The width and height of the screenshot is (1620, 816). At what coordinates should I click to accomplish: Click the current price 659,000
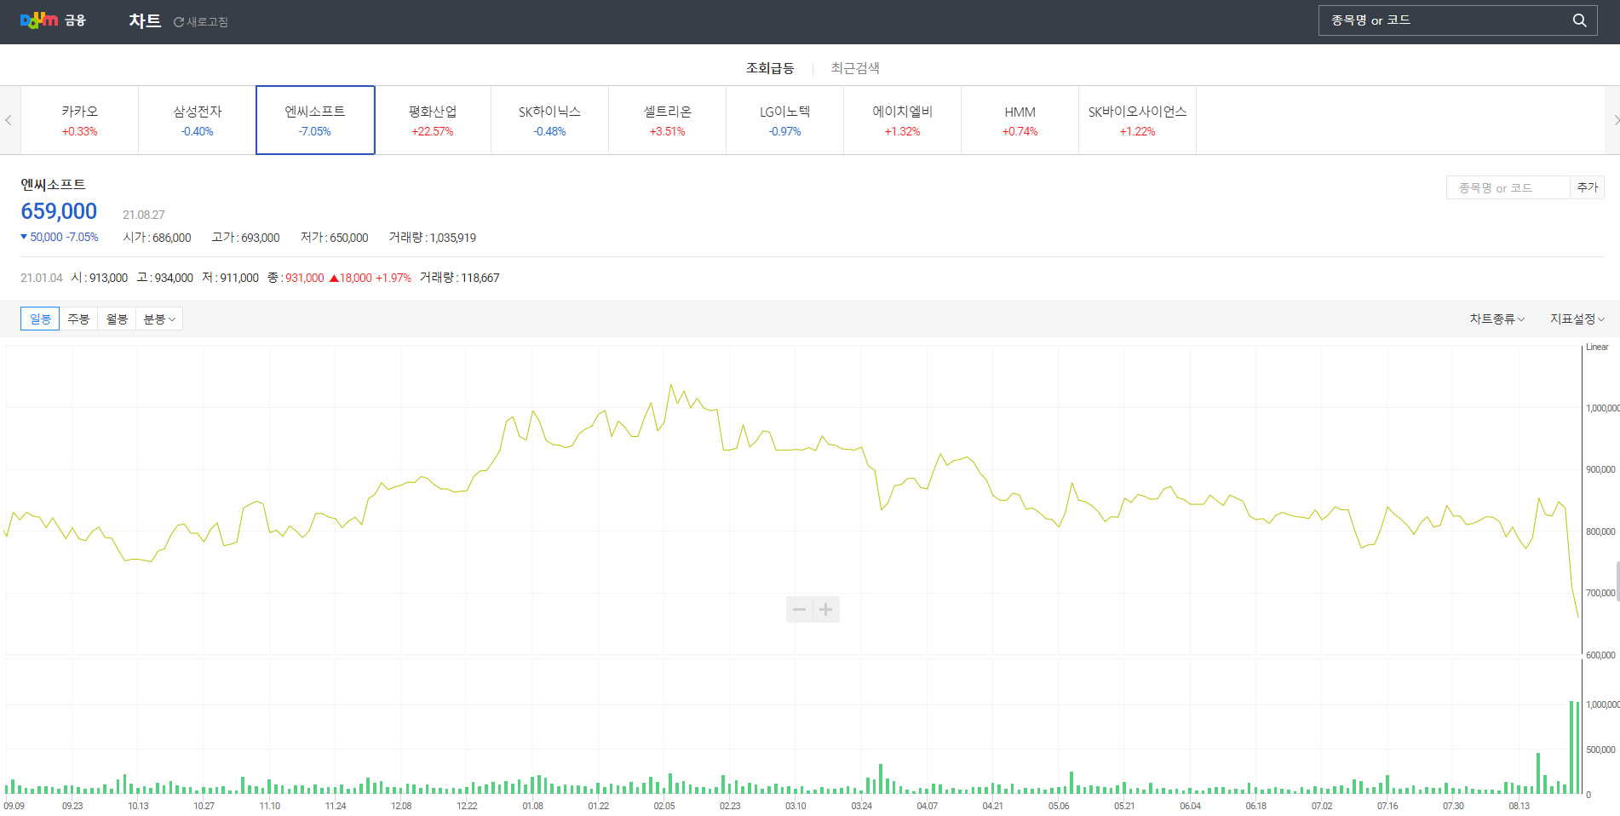(59, 211)
